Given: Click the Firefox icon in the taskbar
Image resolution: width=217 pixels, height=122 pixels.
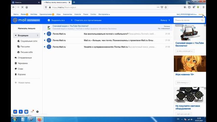Looking at the screenshot, I should click(40, 119).
